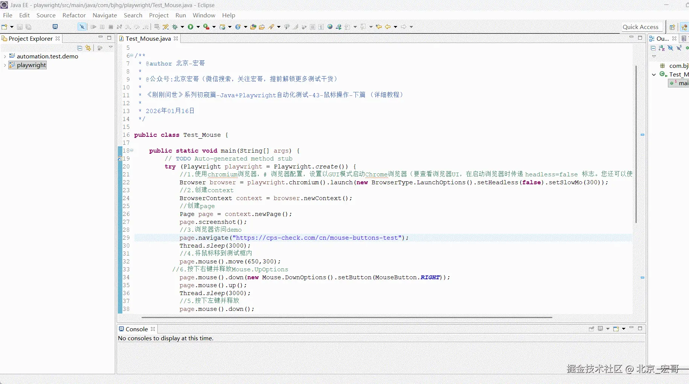This screenshot has height=384, width=689.
Task: Expand the playwright project node
Action: [5, 65]
